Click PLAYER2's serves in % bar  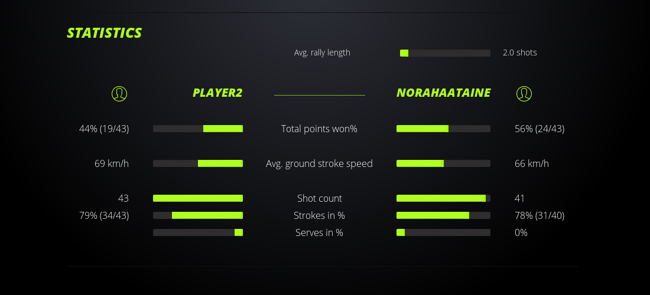[x=198, y=232]
